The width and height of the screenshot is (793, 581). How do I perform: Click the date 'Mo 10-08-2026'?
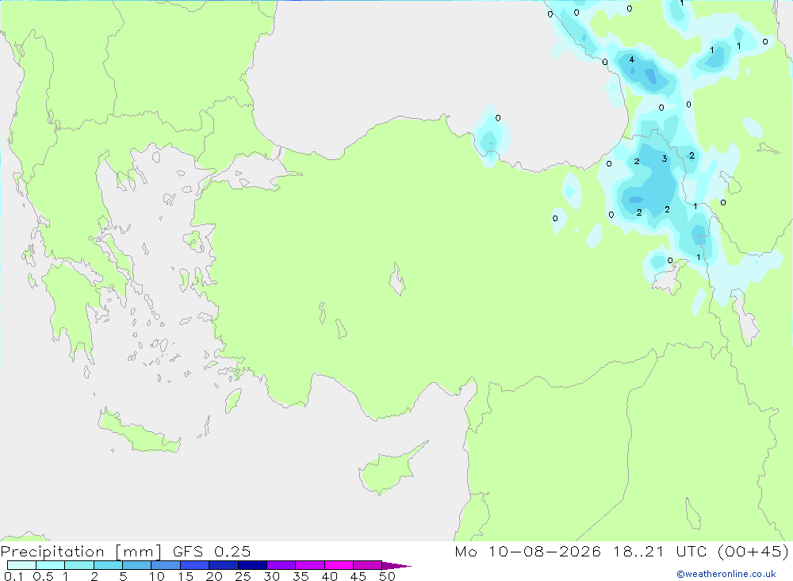click(x=527, y=551)
